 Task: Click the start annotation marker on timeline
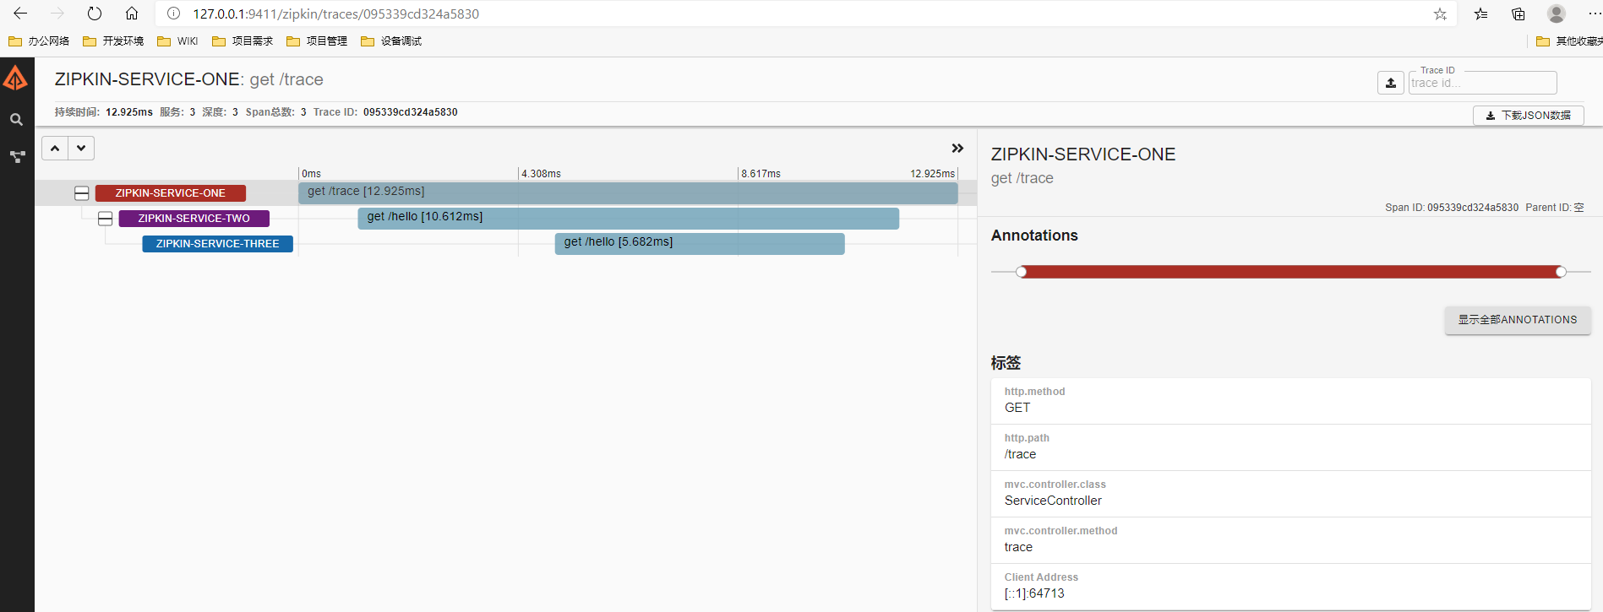[1022, 272]
